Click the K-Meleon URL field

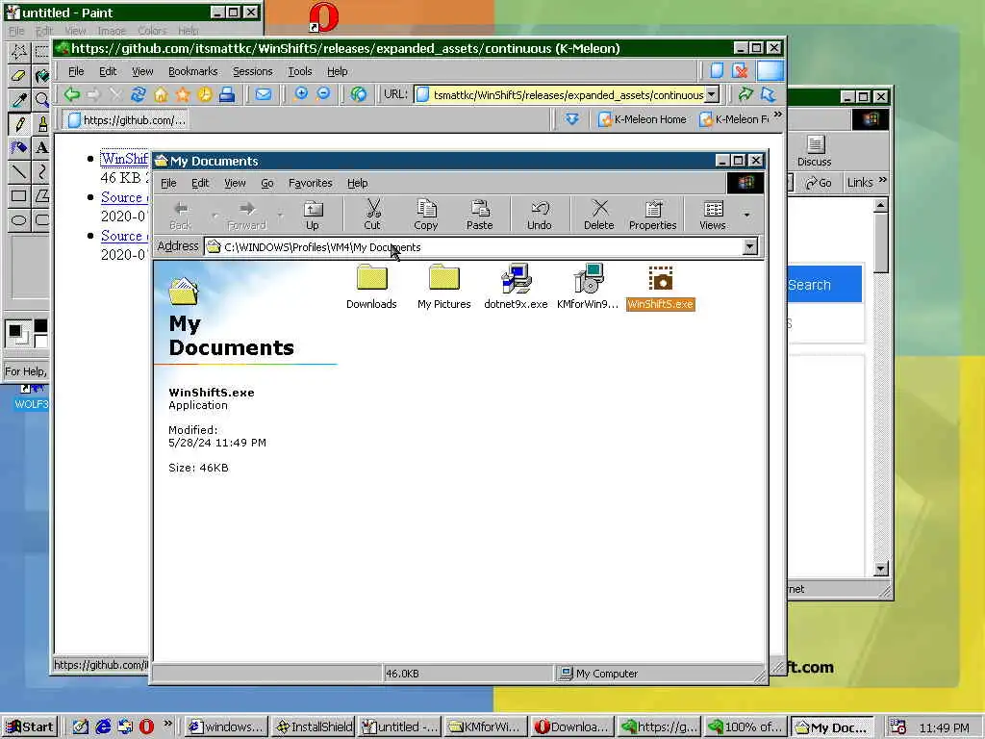tap(561, 95)
